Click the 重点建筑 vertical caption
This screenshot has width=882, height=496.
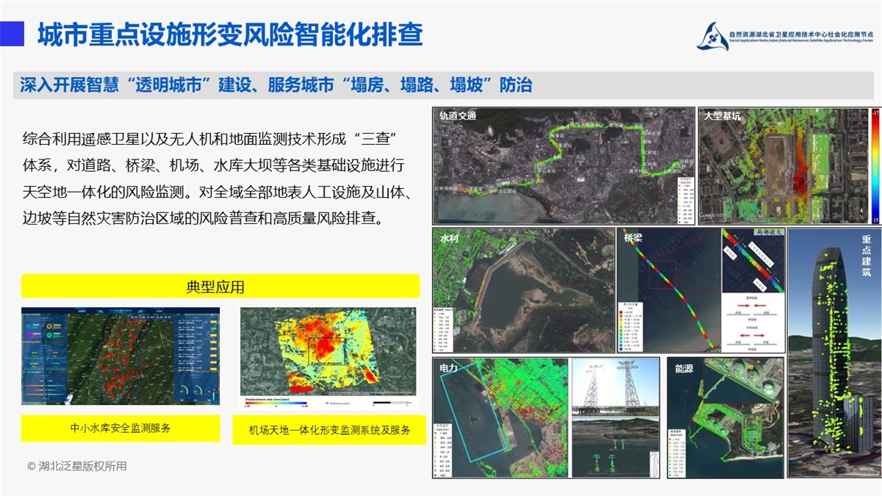[867, 256]
